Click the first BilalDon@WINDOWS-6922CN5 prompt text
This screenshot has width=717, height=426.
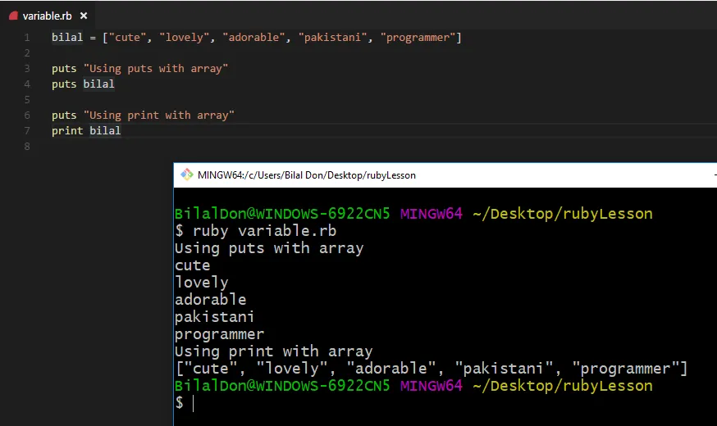pyautogui.click(x=282, y=214)
